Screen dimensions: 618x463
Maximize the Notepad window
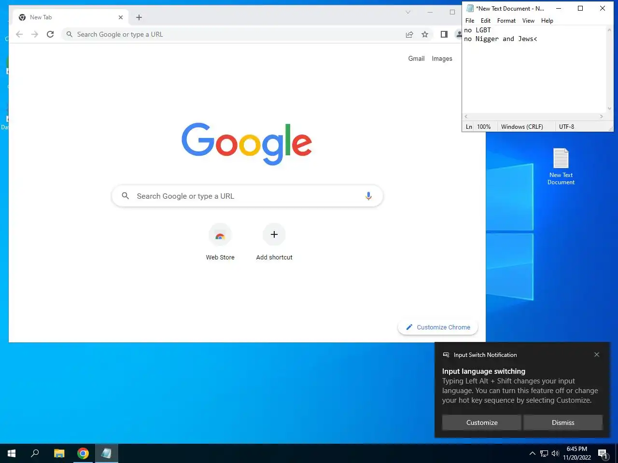point(580,8)
